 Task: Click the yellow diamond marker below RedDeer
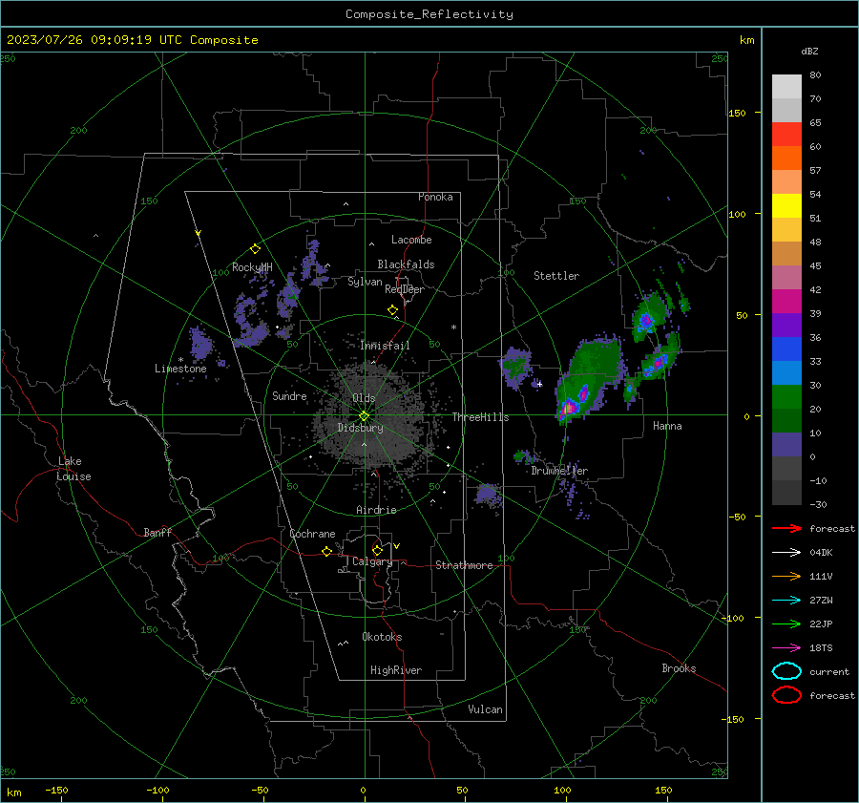pyautogui.click(x=392, y=309)
